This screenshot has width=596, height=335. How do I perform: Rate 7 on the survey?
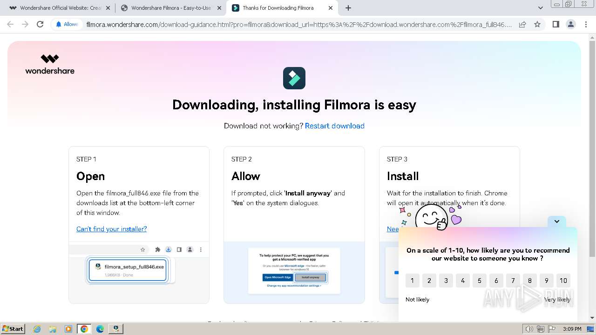513,281
